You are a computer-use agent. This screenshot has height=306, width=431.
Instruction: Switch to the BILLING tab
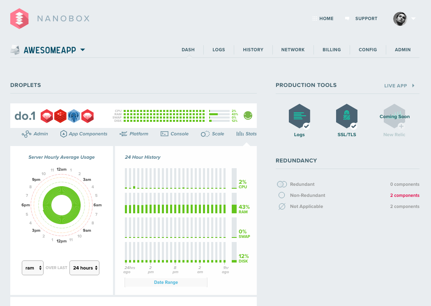(332, 50)
